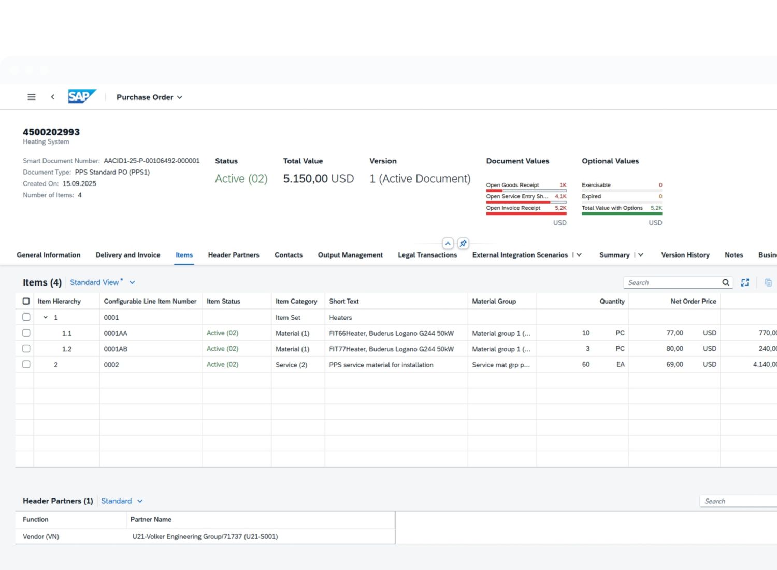This screenshot has height=570, width=777.
Task: Pin the header using the pin icon
Action: (463, 243)
